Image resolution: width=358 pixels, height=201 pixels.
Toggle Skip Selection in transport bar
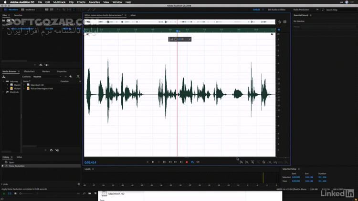click(198, 162)
